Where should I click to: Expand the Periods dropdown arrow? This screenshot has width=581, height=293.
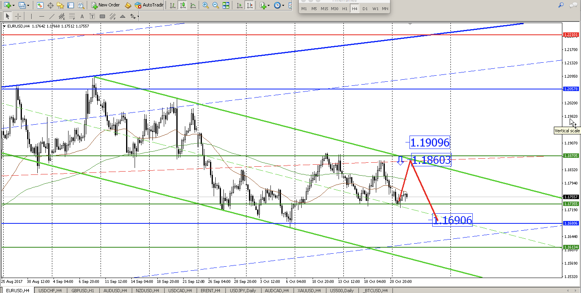(x=283, y=5)
